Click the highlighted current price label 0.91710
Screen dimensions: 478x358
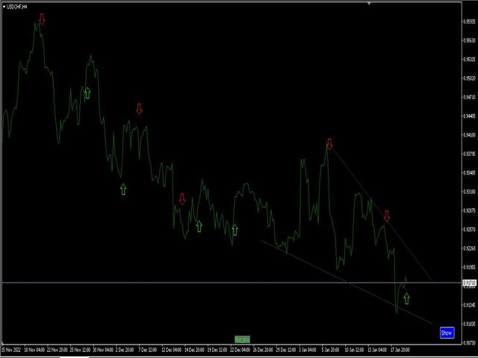pyautogui.click(x=470, y=283)
